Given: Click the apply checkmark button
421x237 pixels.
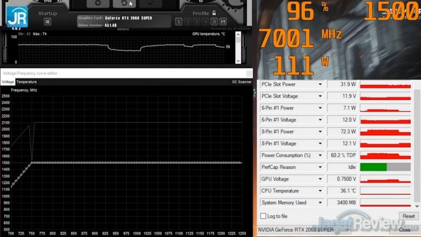Looking at the screenshot, I should (x=150, y=4).
